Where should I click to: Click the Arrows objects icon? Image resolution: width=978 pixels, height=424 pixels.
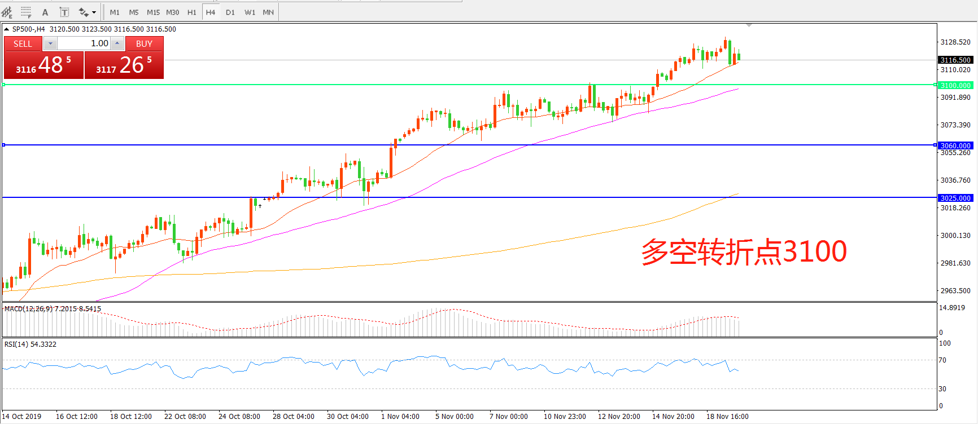point(84,12)
